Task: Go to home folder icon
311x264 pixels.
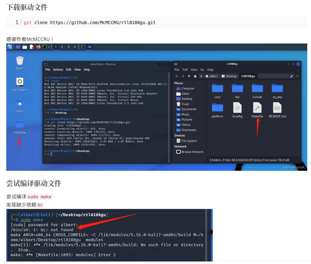Action: coord(195,76)
